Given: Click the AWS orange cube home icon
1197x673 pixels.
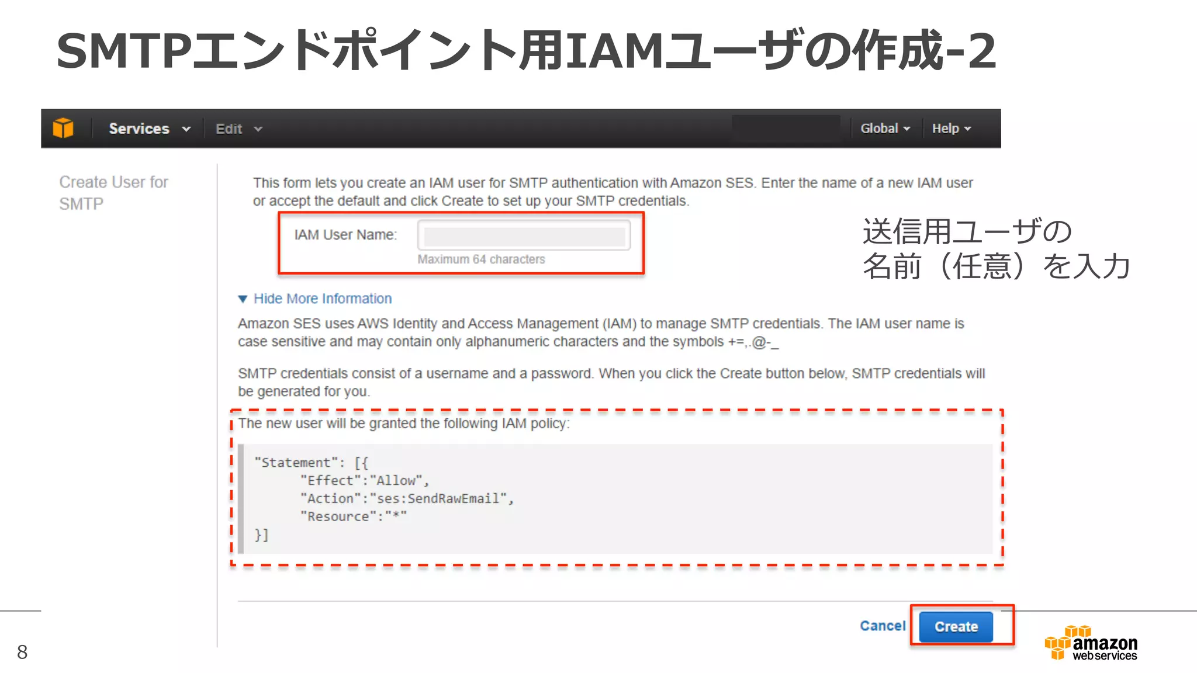Looking at the screenshot, I should coord(63,128).
